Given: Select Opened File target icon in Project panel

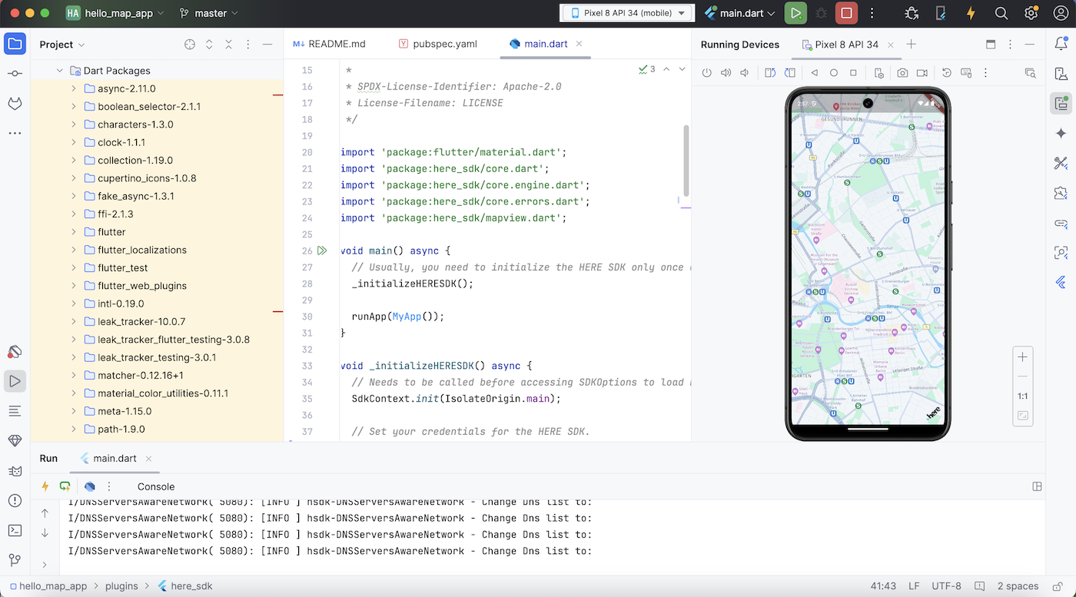Looking at the screenshot, I should pos(190,45).
